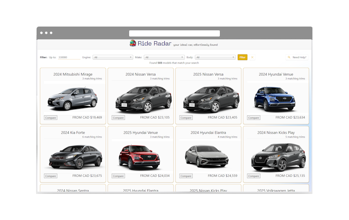Click the 2024 Nissan Sentra card title
This screenshot has height=220, width=349.
(x=73, y=190)
